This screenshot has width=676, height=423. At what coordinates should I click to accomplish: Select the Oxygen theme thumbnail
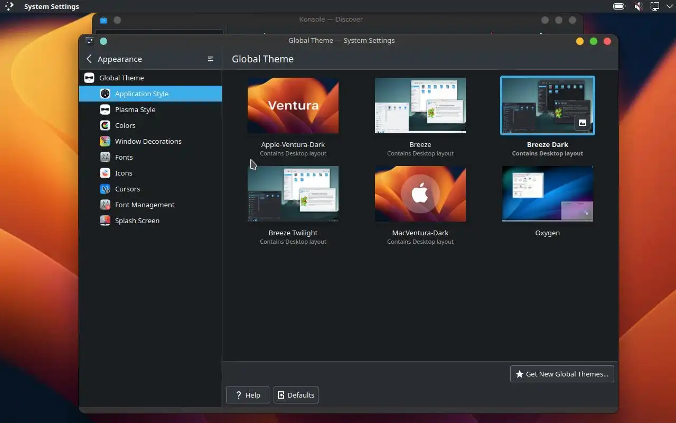[548, 194]
